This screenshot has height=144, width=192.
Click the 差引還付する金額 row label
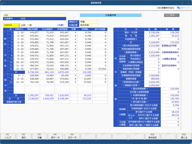tap(144, 112)
